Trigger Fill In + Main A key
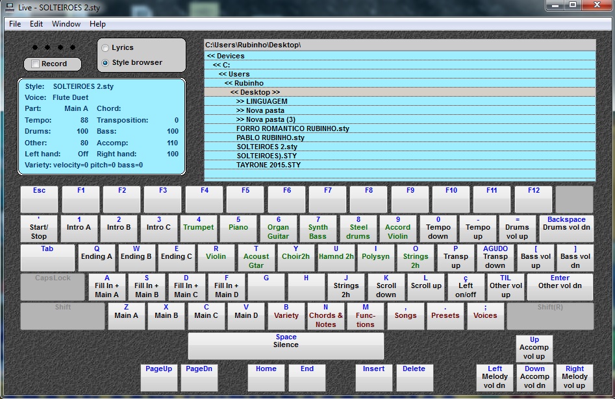Viewport: 615px width, 399px height. [107, 287]
